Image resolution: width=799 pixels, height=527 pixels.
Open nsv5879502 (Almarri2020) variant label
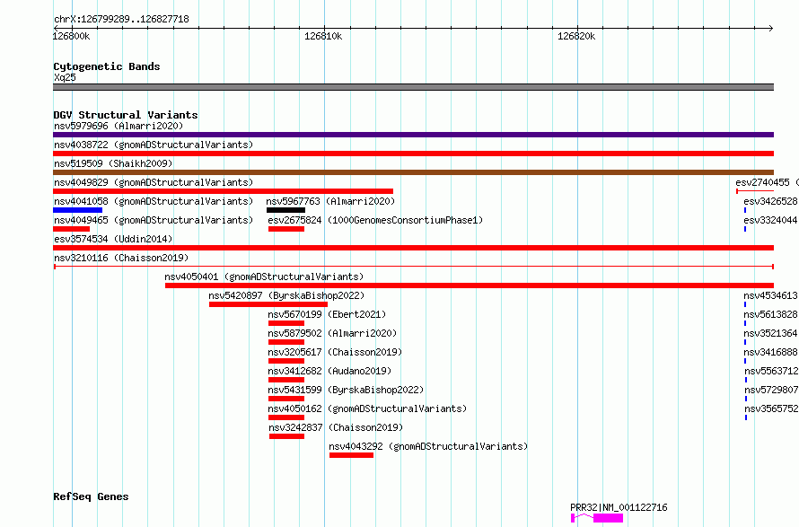tap(332, 333)
